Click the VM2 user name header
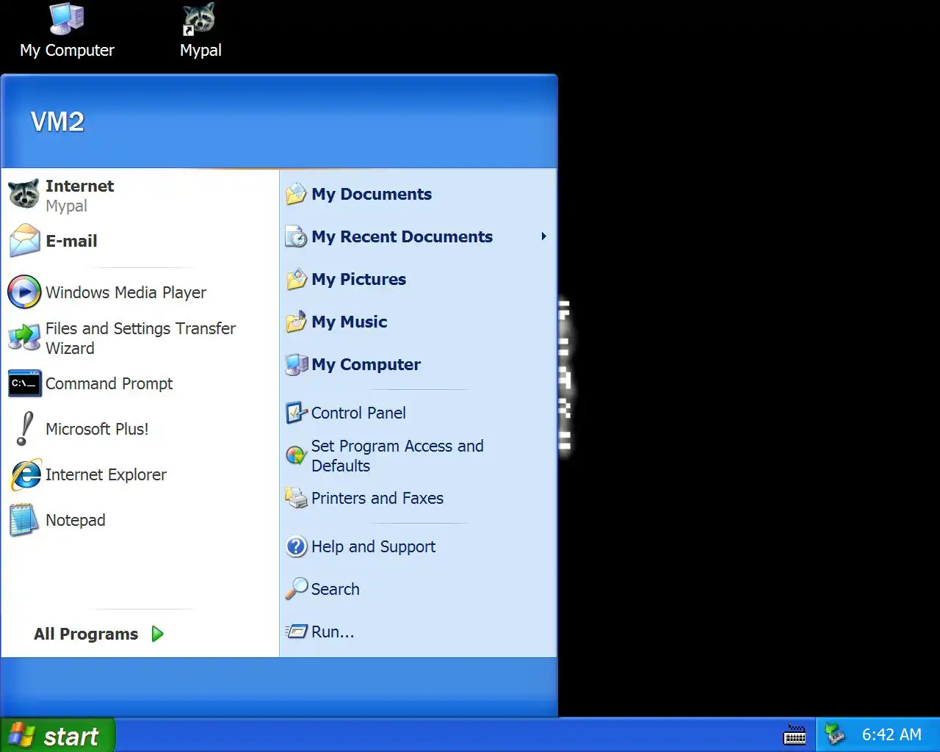940x752 pixels. [x=57, y=121]
